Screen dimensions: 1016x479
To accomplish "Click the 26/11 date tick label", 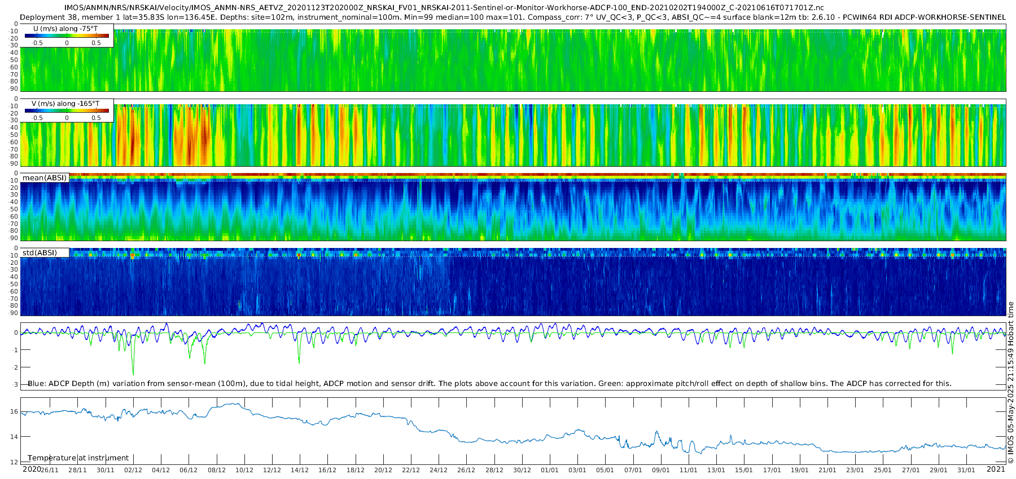I will pos(50,470).
